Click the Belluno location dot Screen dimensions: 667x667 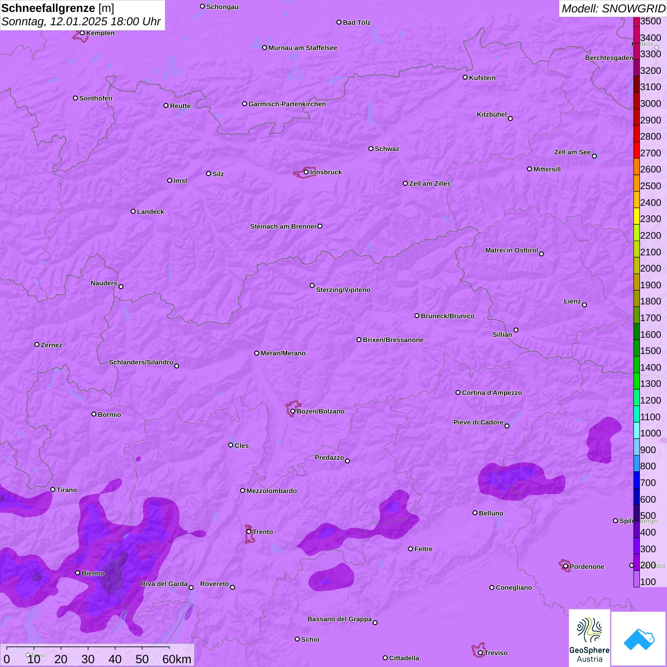pos(475,513)
